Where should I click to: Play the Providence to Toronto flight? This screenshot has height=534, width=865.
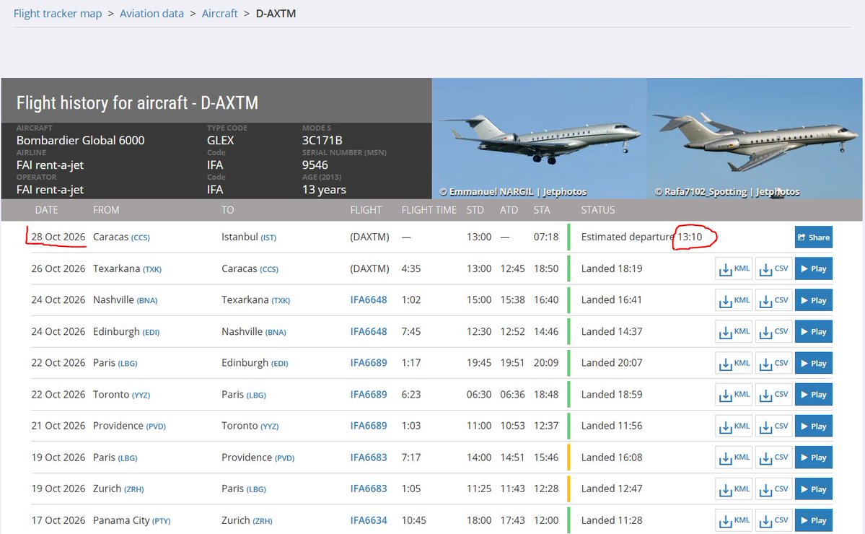pyautogui.click(x=814, y=426)
